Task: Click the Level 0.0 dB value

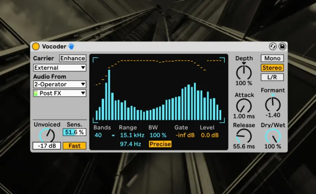Action: click(x=210, y=135)
